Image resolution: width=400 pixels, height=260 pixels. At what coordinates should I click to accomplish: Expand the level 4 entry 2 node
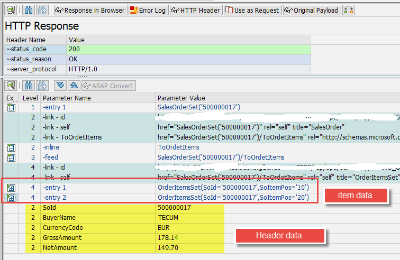point(11,198)
